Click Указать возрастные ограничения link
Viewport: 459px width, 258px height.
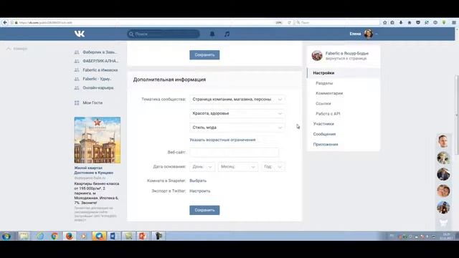[222, 140]
